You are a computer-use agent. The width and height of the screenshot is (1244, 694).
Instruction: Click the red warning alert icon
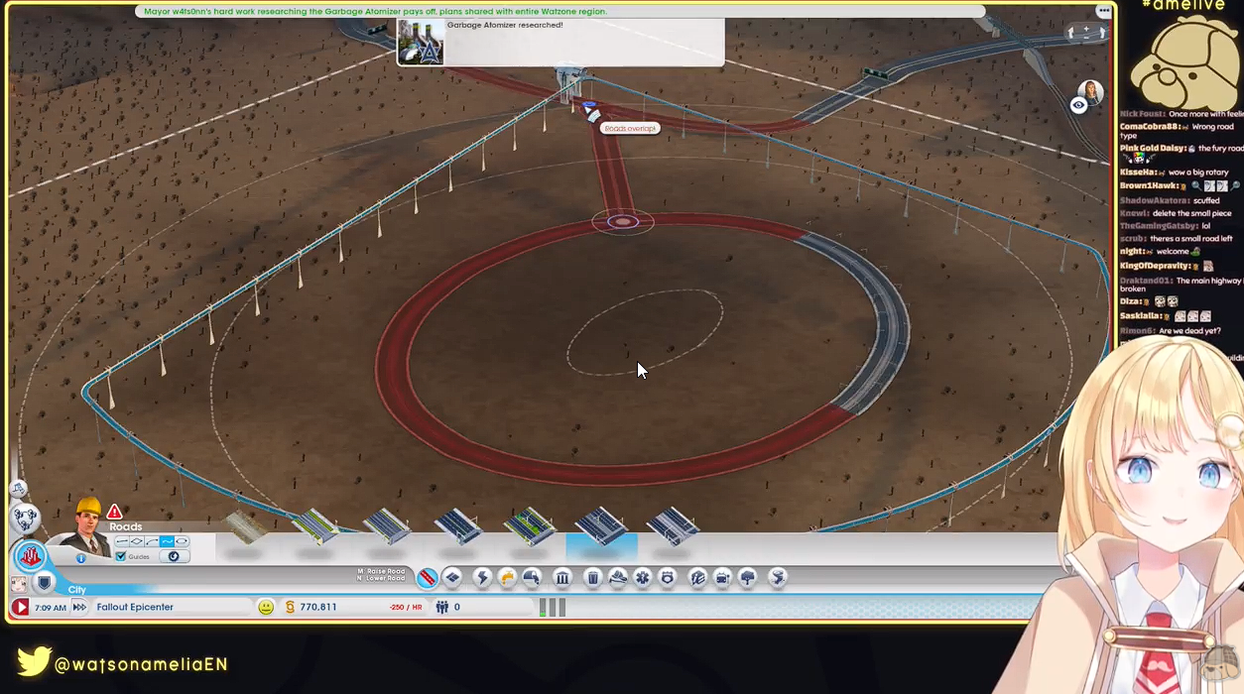pos(114,512)
